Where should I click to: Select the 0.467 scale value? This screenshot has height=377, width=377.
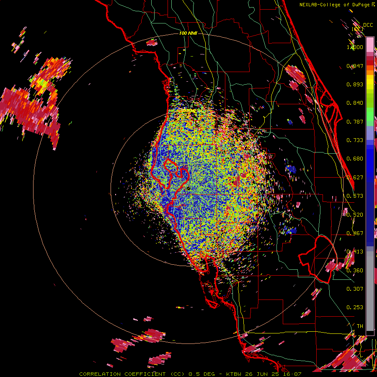pos(355,233)
